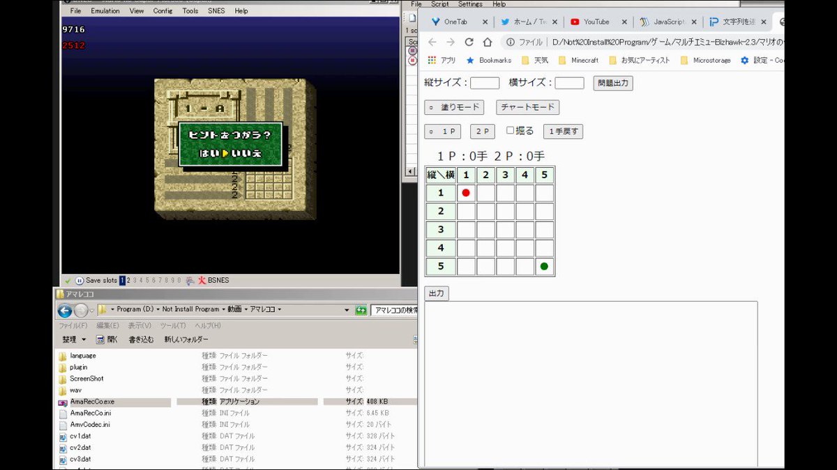Select the 2P player button
This screenshot has width=837, height=470.
(x=482, y=131)
